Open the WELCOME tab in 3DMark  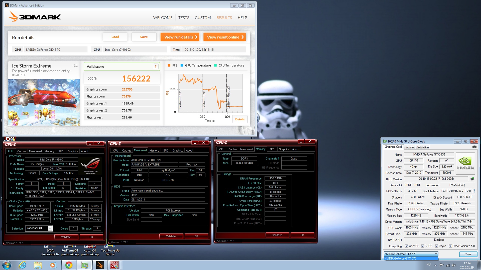point(163,18)
